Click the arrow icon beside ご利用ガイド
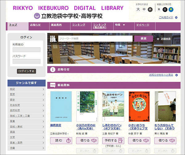The width and height of the screenshot is (185, 155). pos(176,18)
